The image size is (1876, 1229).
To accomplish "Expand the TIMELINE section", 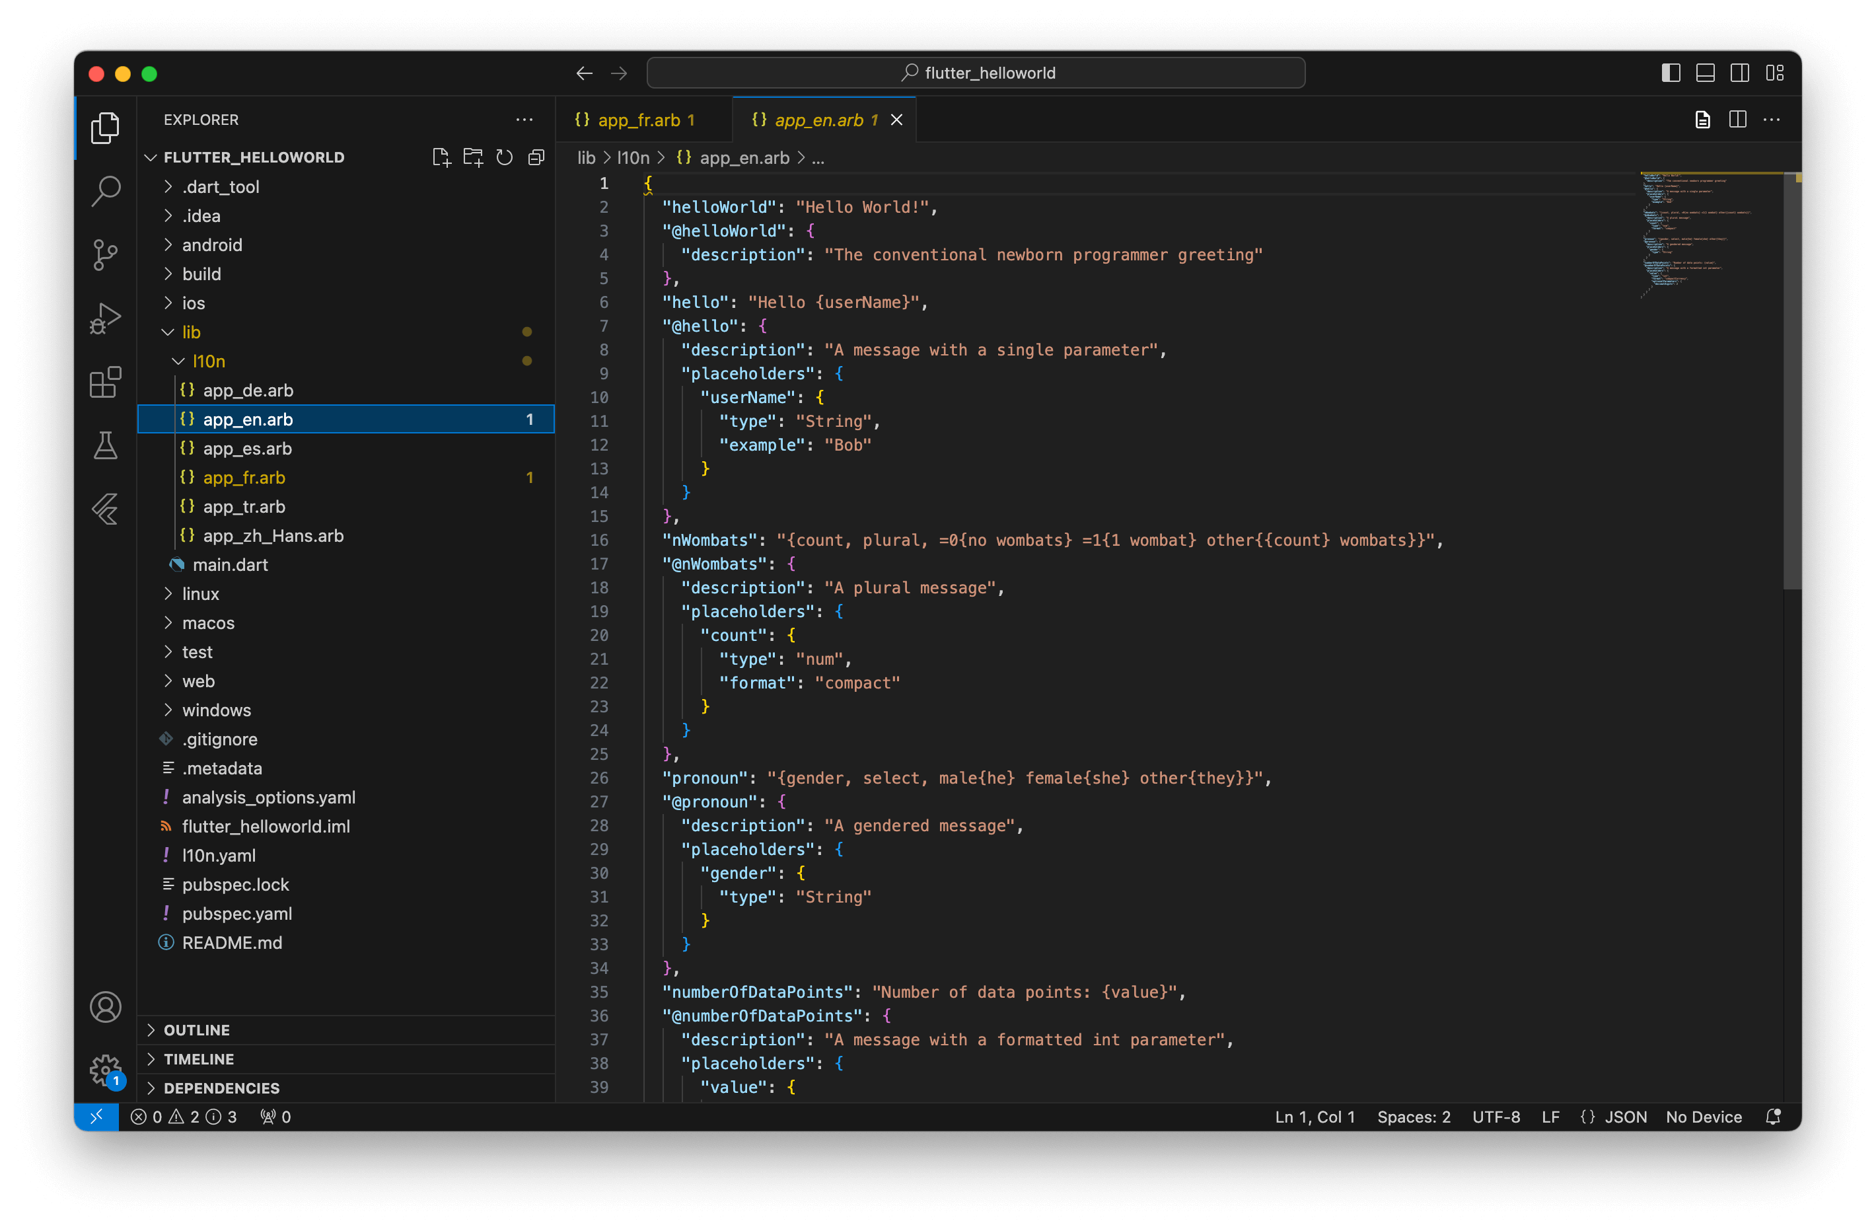I will [346, 1059].
